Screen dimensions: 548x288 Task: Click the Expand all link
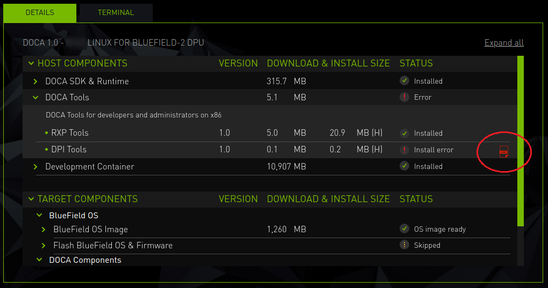pyautogui.click(x=503, y=43)
